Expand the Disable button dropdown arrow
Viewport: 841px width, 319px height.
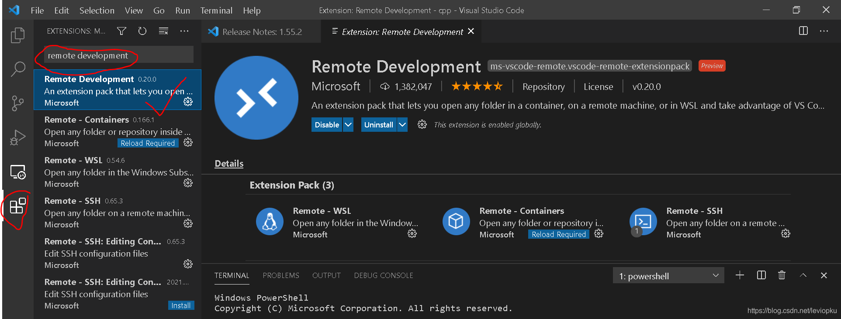(x=348, y=125)
